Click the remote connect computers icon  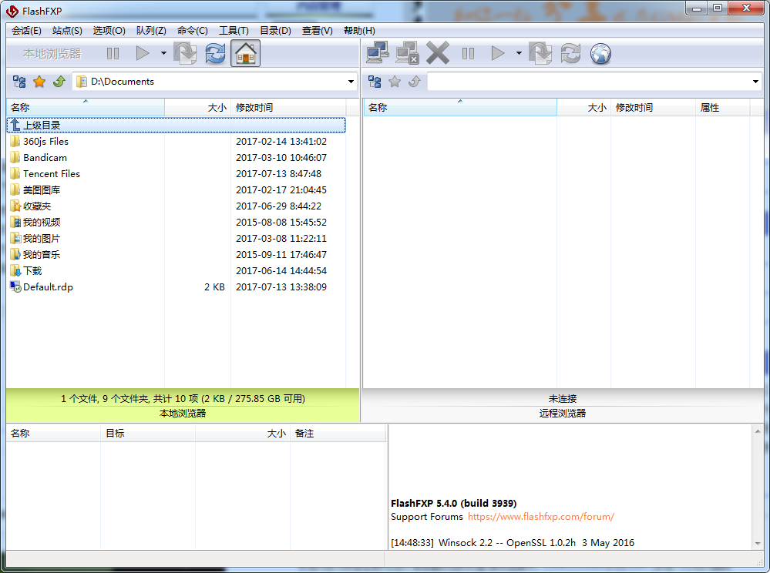(x=378, y=53)
